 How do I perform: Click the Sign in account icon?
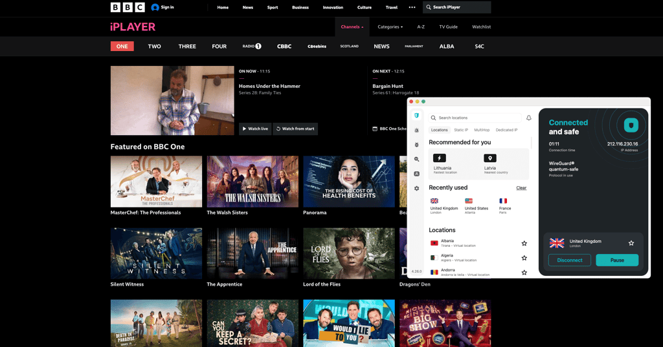pos(155,7)
